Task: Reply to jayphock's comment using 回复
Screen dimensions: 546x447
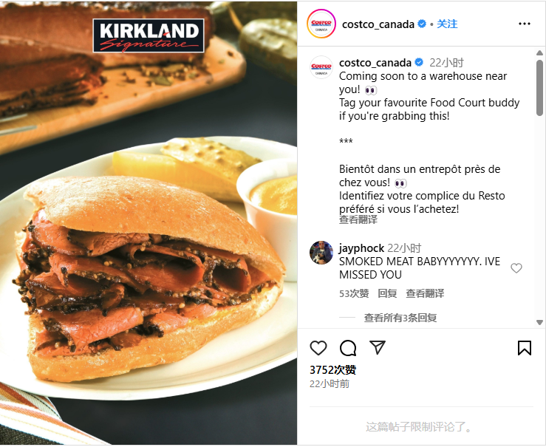Action: (x=388, y=293)
